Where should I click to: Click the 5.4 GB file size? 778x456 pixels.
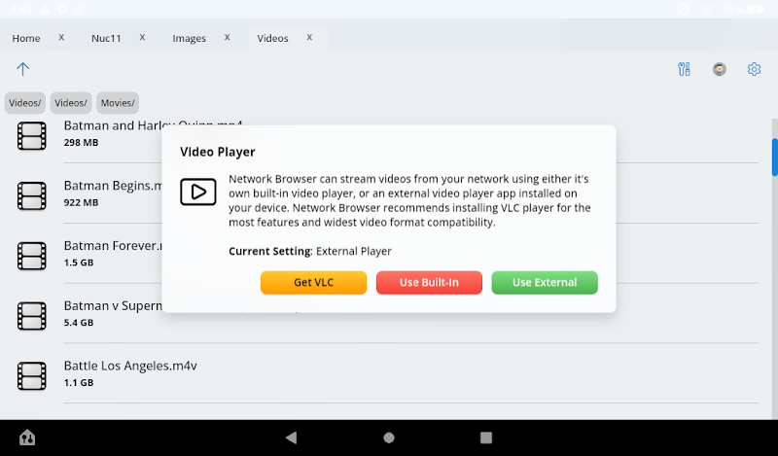click(79, 323)
